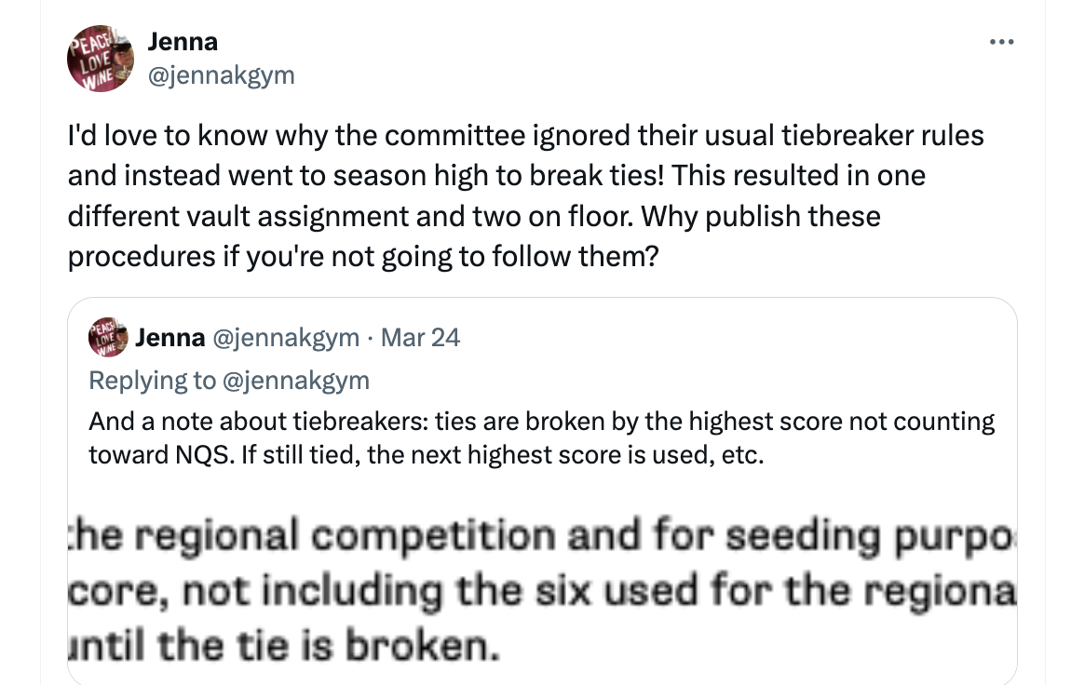The width and height of the screenshot is (1071, 685).
Task: Click the 'Peace Love Wine' avatar artwork
Action: point(100,58)
